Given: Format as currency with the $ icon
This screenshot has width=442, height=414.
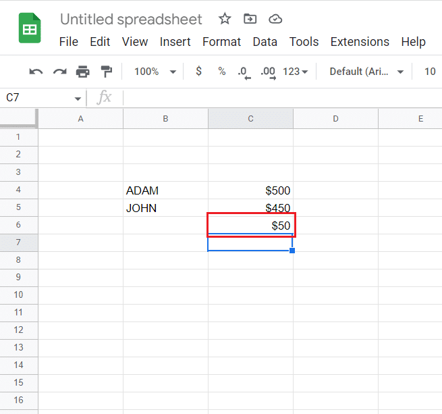Looking at the screenshot, I should (x=198, y=71).
